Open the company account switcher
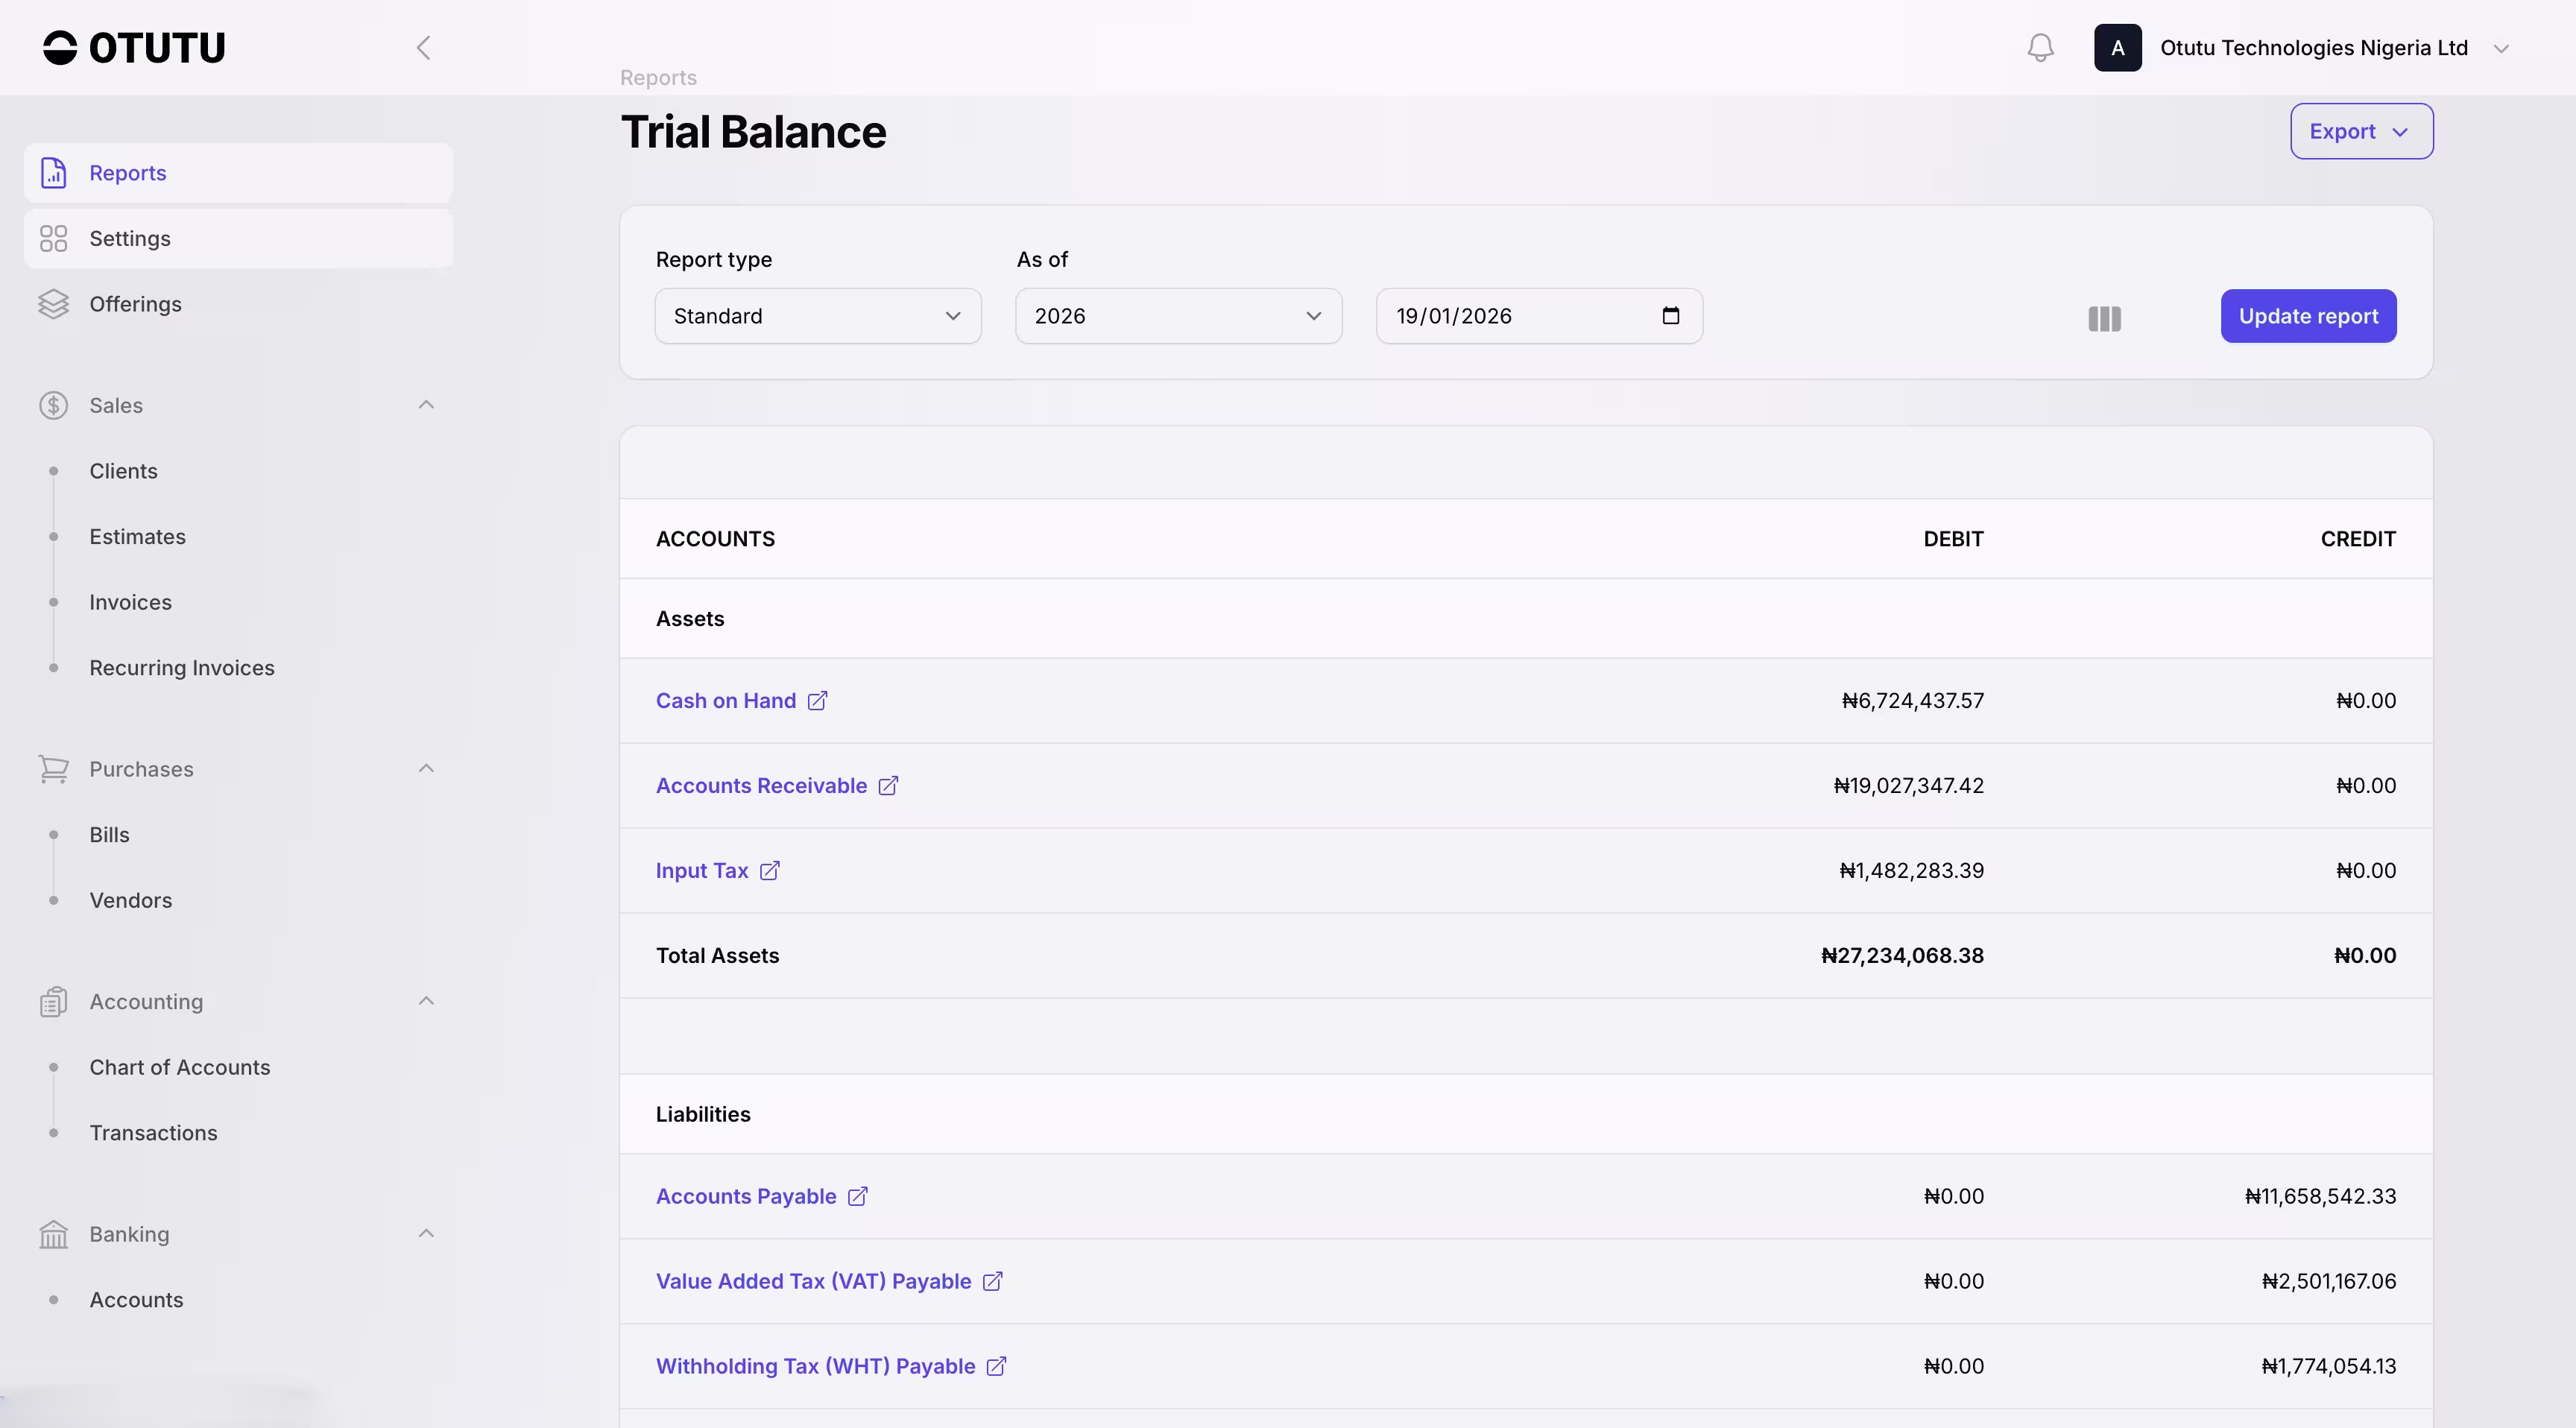 coord(2313,48)
